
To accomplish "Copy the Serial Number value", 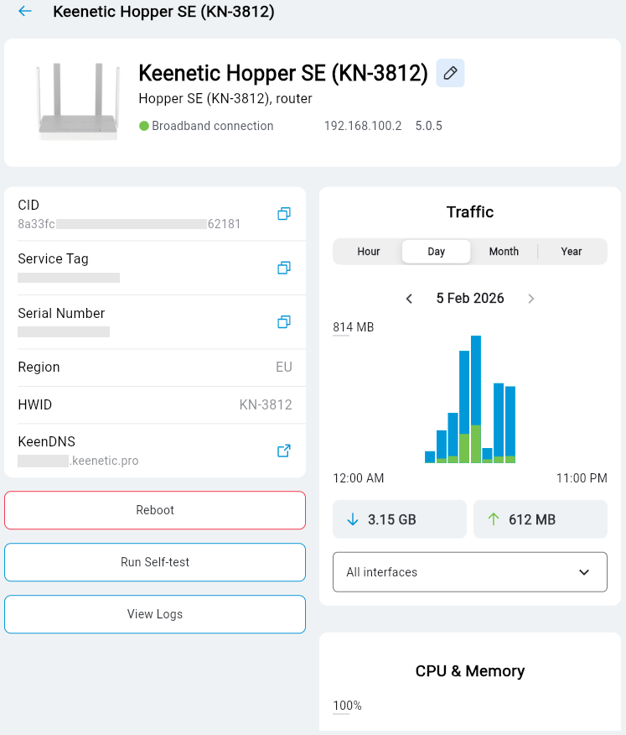I will click(284, 322).
